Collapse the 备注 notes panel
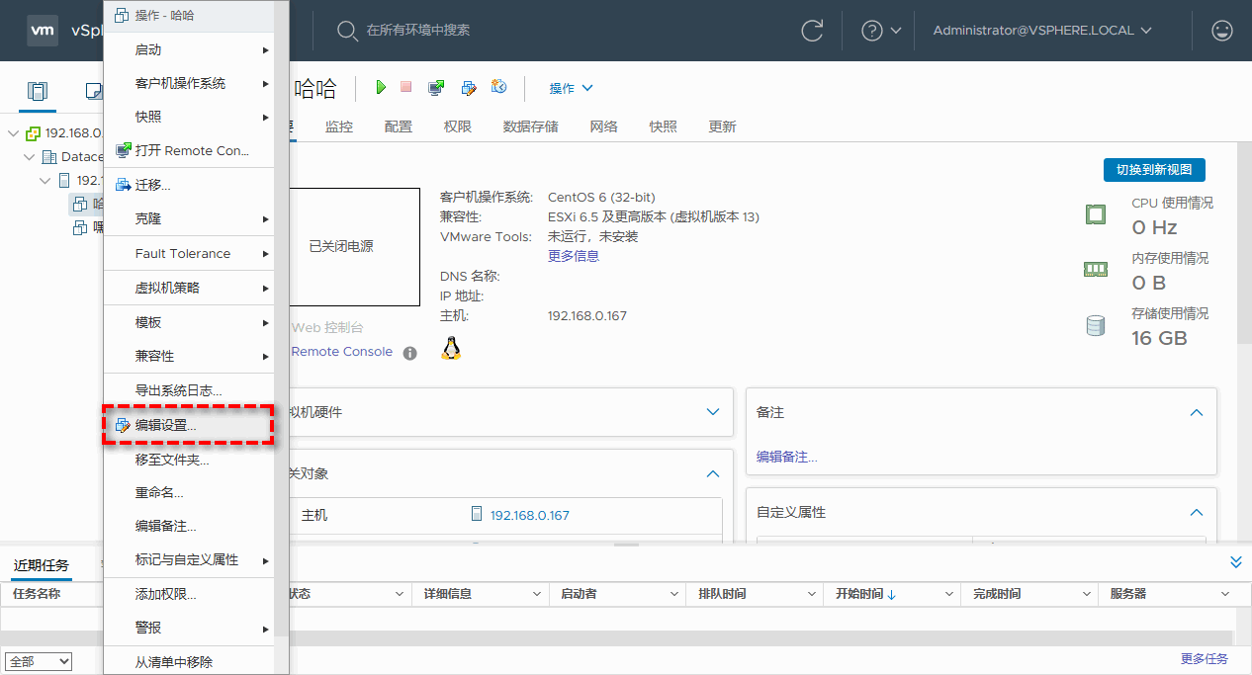This screenshot has height=675, width=1252. pos(1196,413)
